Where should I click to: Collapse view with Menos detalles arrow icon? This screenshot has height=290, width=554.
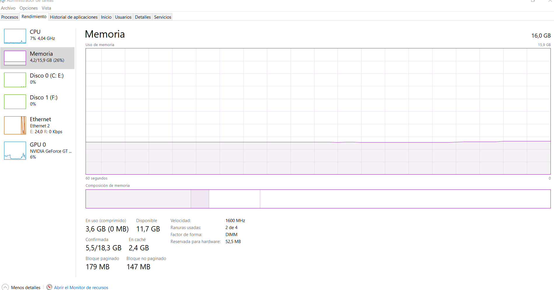5,287
